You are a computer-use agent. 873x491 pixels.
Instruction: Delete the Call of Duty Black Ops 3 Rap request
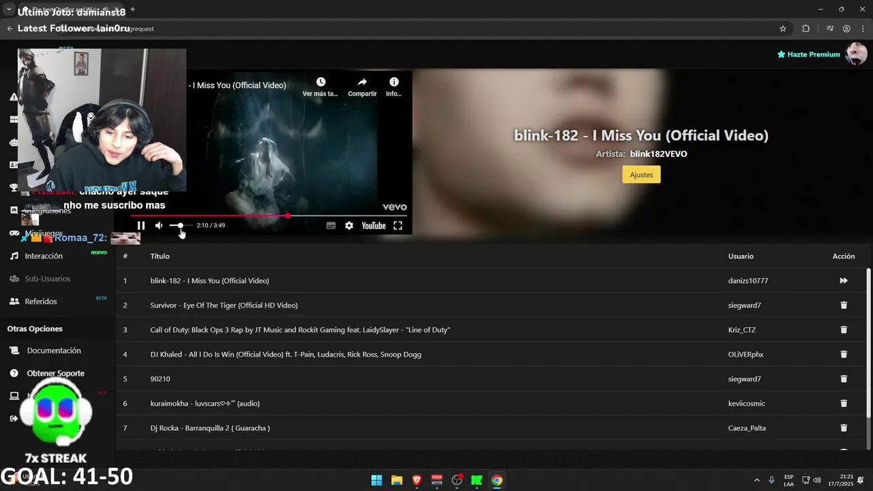point(844,329)
